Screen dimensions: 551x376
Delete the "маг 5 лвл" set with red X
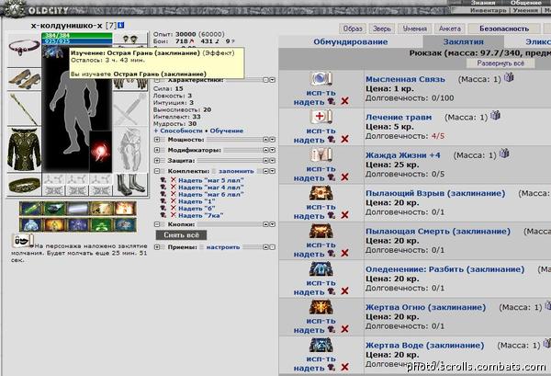click(174, 180)
